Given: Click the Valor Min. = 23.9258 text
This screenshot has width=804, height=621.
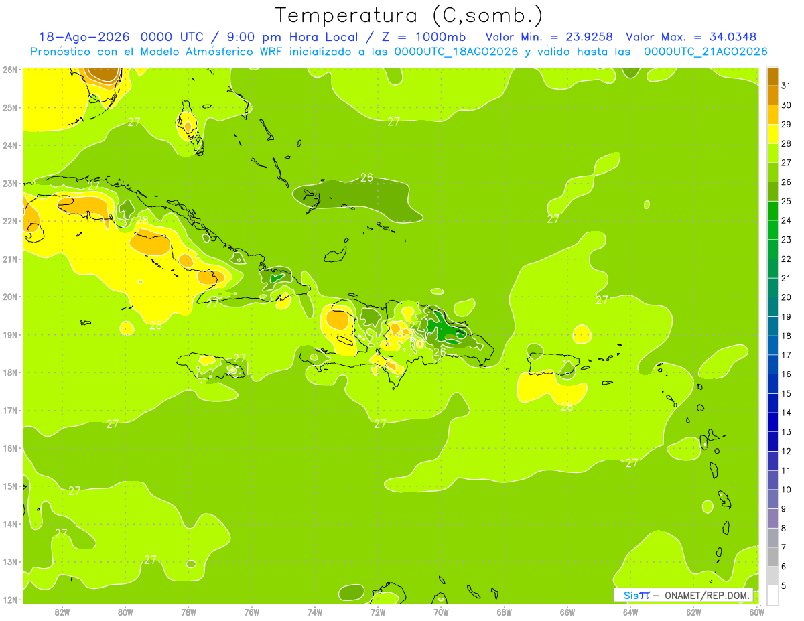Looking at the screenshot, I should (550, 37).
